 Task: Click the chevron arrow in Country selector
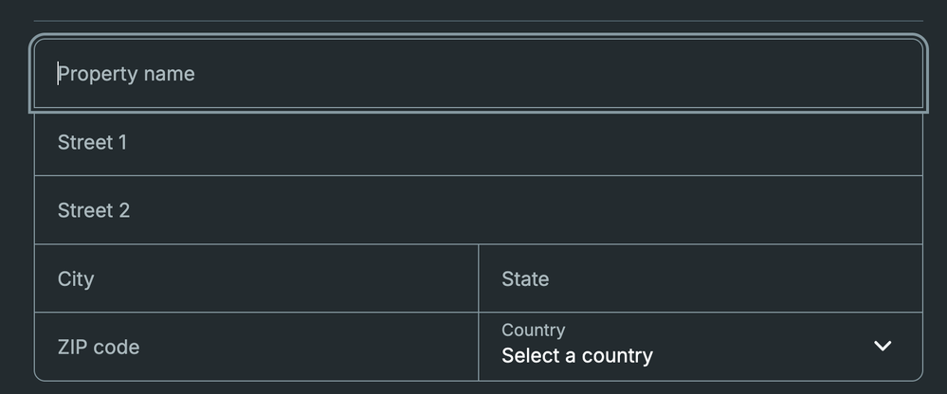tap(883, 346)
